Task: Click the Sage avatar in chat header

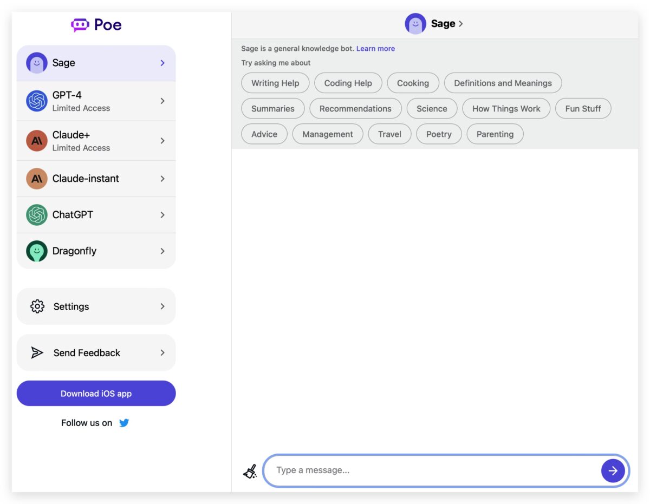Action: [x=415, y=24]
